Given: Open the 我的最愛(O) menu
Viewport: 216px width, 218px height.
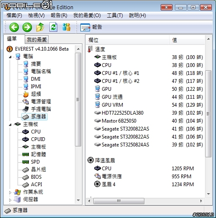Looking at the screenshot, I should point(87,15).
